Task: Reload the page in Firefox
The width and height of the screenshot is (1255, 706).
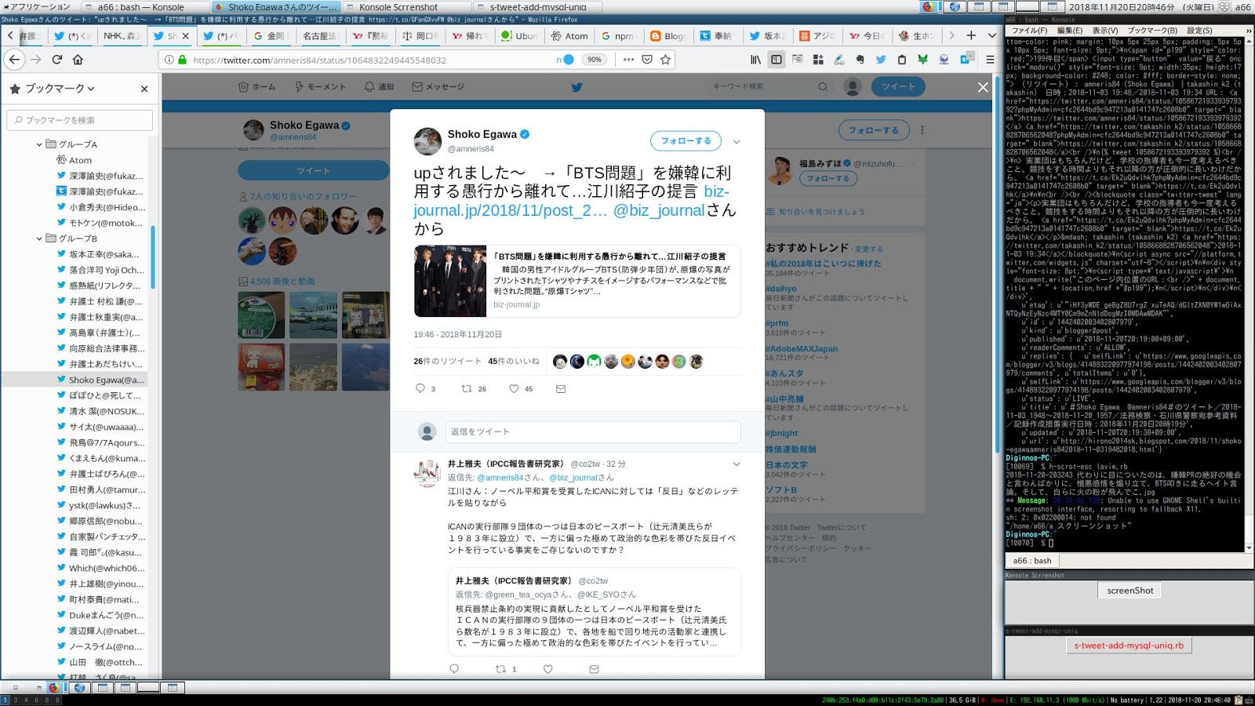Action: click(x=57, y=60)
